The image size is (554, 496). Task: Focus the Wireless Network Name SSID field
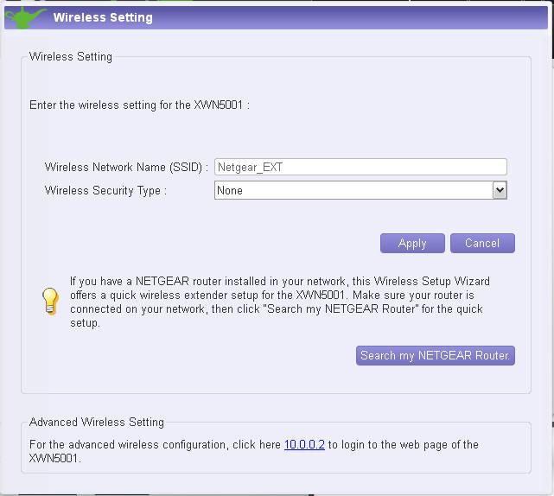pyautogui.click(x=360, y=167)
